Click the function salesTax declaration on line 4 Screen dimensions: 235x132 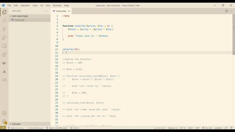pos(87,26)
